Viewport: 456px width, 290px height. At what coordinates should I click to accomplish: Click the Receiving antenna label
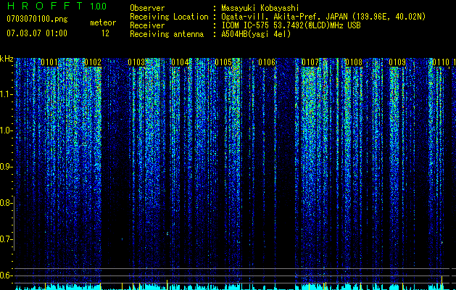167,34
